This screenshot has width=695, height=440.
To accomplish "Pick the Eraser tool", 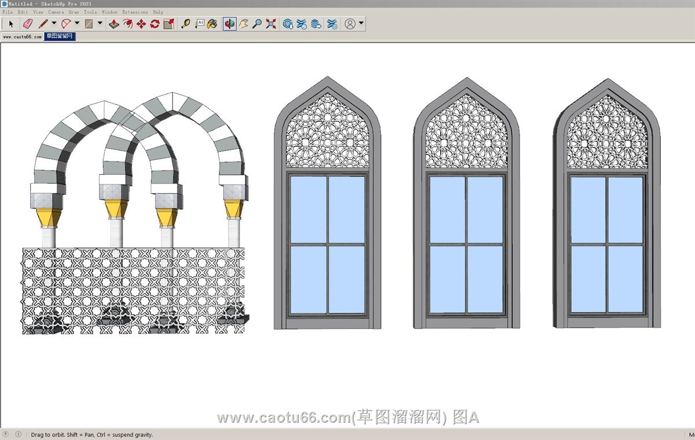I will pyautogui.click(x=27, y=24).
